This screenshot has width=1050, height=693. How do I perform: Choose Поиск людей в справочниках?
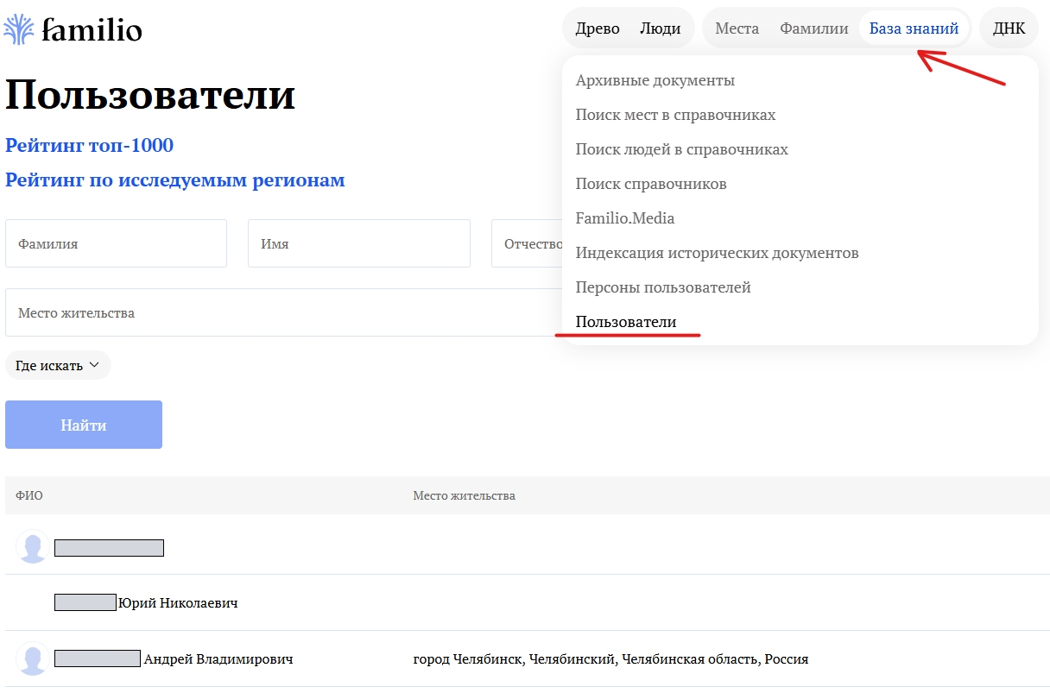pos(681,149)
